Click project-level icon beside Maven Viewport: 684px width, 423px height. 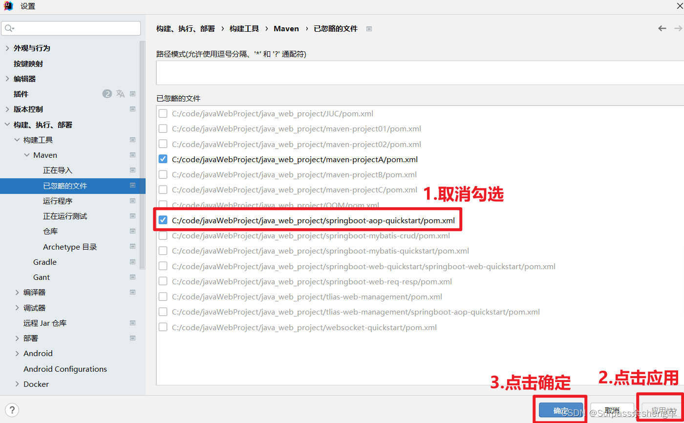[x=132, y=155]
